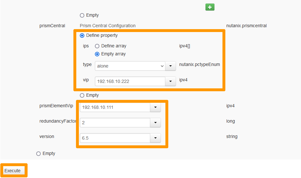301x178 pixels.
Task: Click the green plus add icon
Action: 210,7
